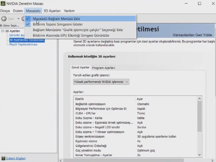The height and width of the screenshot is (162, 216).
Task: Click the Ayar column header
Action: [166, 99]
